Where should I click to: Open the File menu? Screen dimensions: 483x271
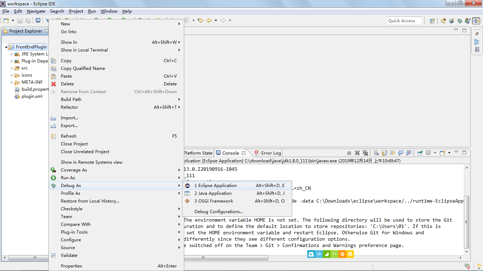point(6,11)
